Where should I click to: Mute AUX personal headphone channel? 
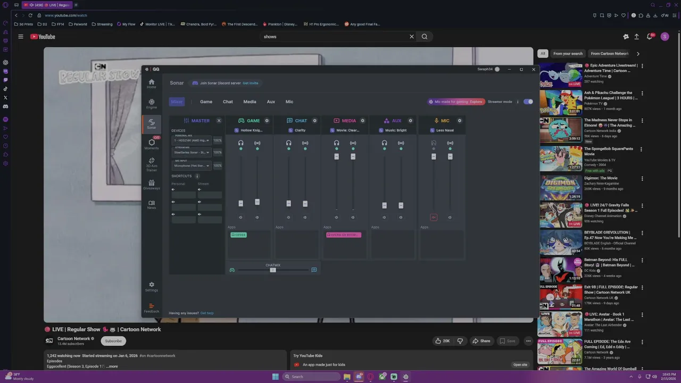click(384, 218)
